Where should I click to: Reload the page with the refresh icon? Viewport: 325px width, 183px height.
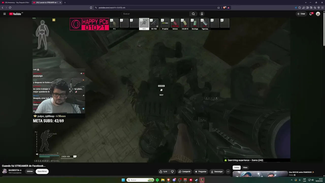[10, 8]
